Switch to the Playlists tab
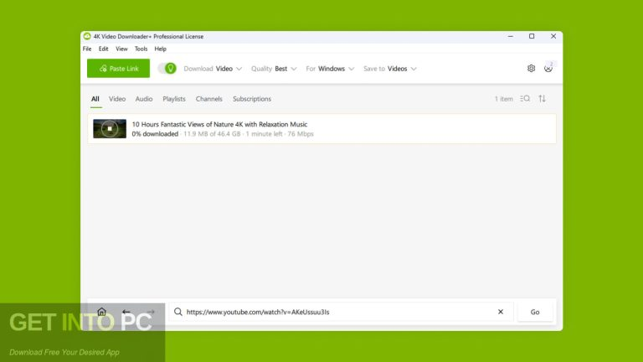Image resolution: width=643 pixels, height=362 pixels. point(174,99)
